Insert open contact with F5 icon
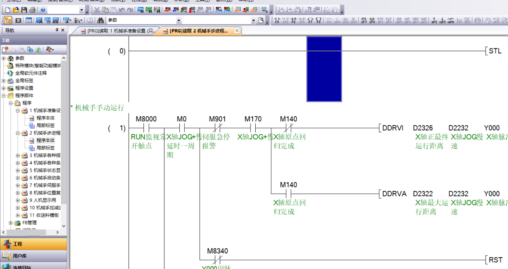 (277, 20)
